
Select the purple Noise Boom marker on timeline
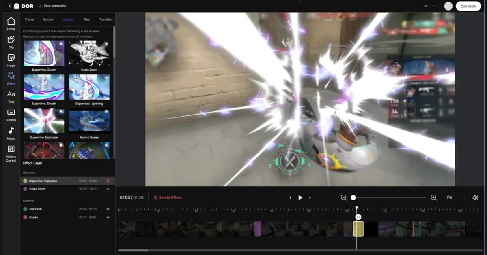[x=257, y=229]
